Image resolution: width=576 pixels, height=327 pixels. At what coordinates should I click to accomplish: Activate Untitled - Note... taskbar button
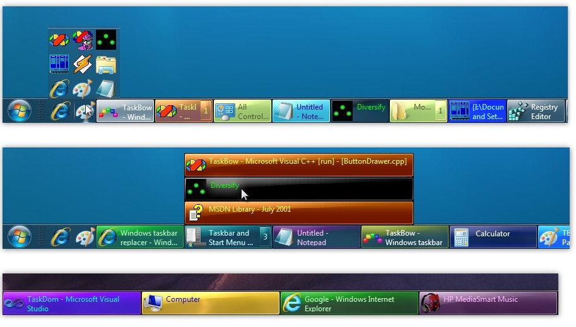(x=301, y=111)
